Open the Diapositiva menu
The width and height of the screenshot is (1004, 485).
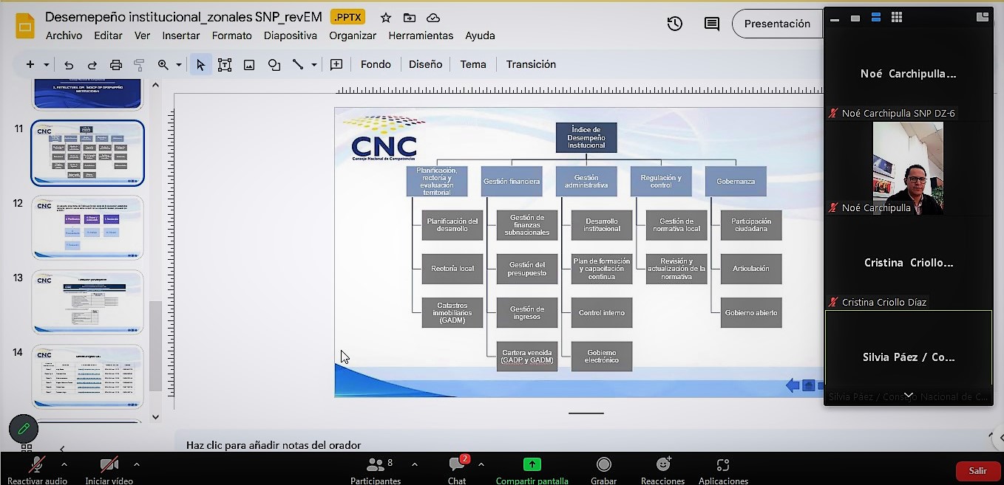(291, 35)
